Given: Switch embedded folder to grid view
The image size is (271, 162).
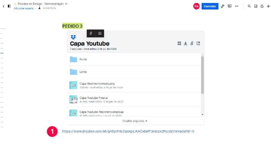Looking at the screenshot, I should (x=179, y=43).
